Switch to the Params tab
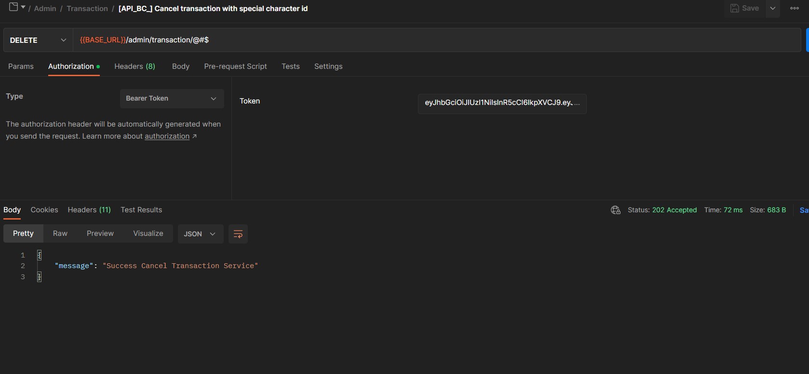 (x=21, y=66)
